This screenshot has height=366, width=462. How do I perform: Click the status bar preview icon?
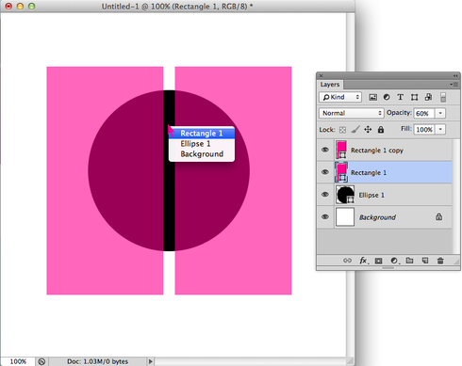point(41,361)
